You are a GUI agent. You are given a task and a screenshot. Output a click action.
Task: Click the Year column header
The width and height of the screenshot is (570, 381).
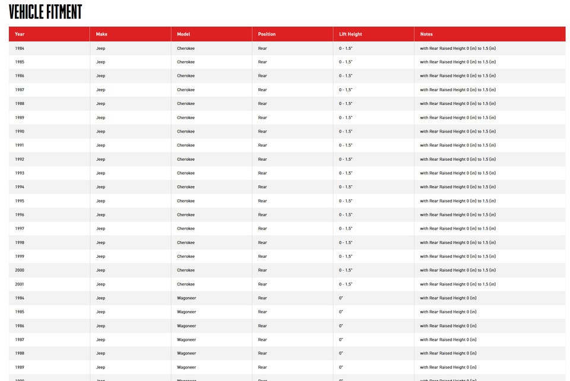click(x=49, y=34)
